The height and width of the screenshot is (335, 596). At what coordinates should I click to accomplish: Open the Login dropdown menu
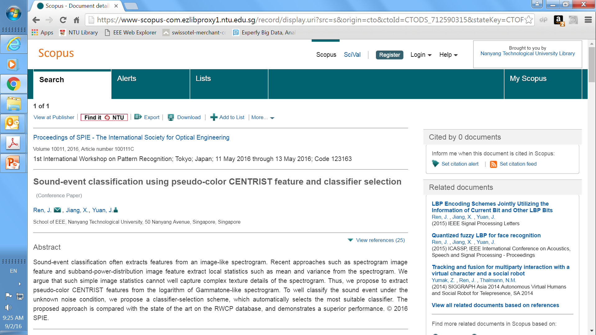click(x=421, y=55)
